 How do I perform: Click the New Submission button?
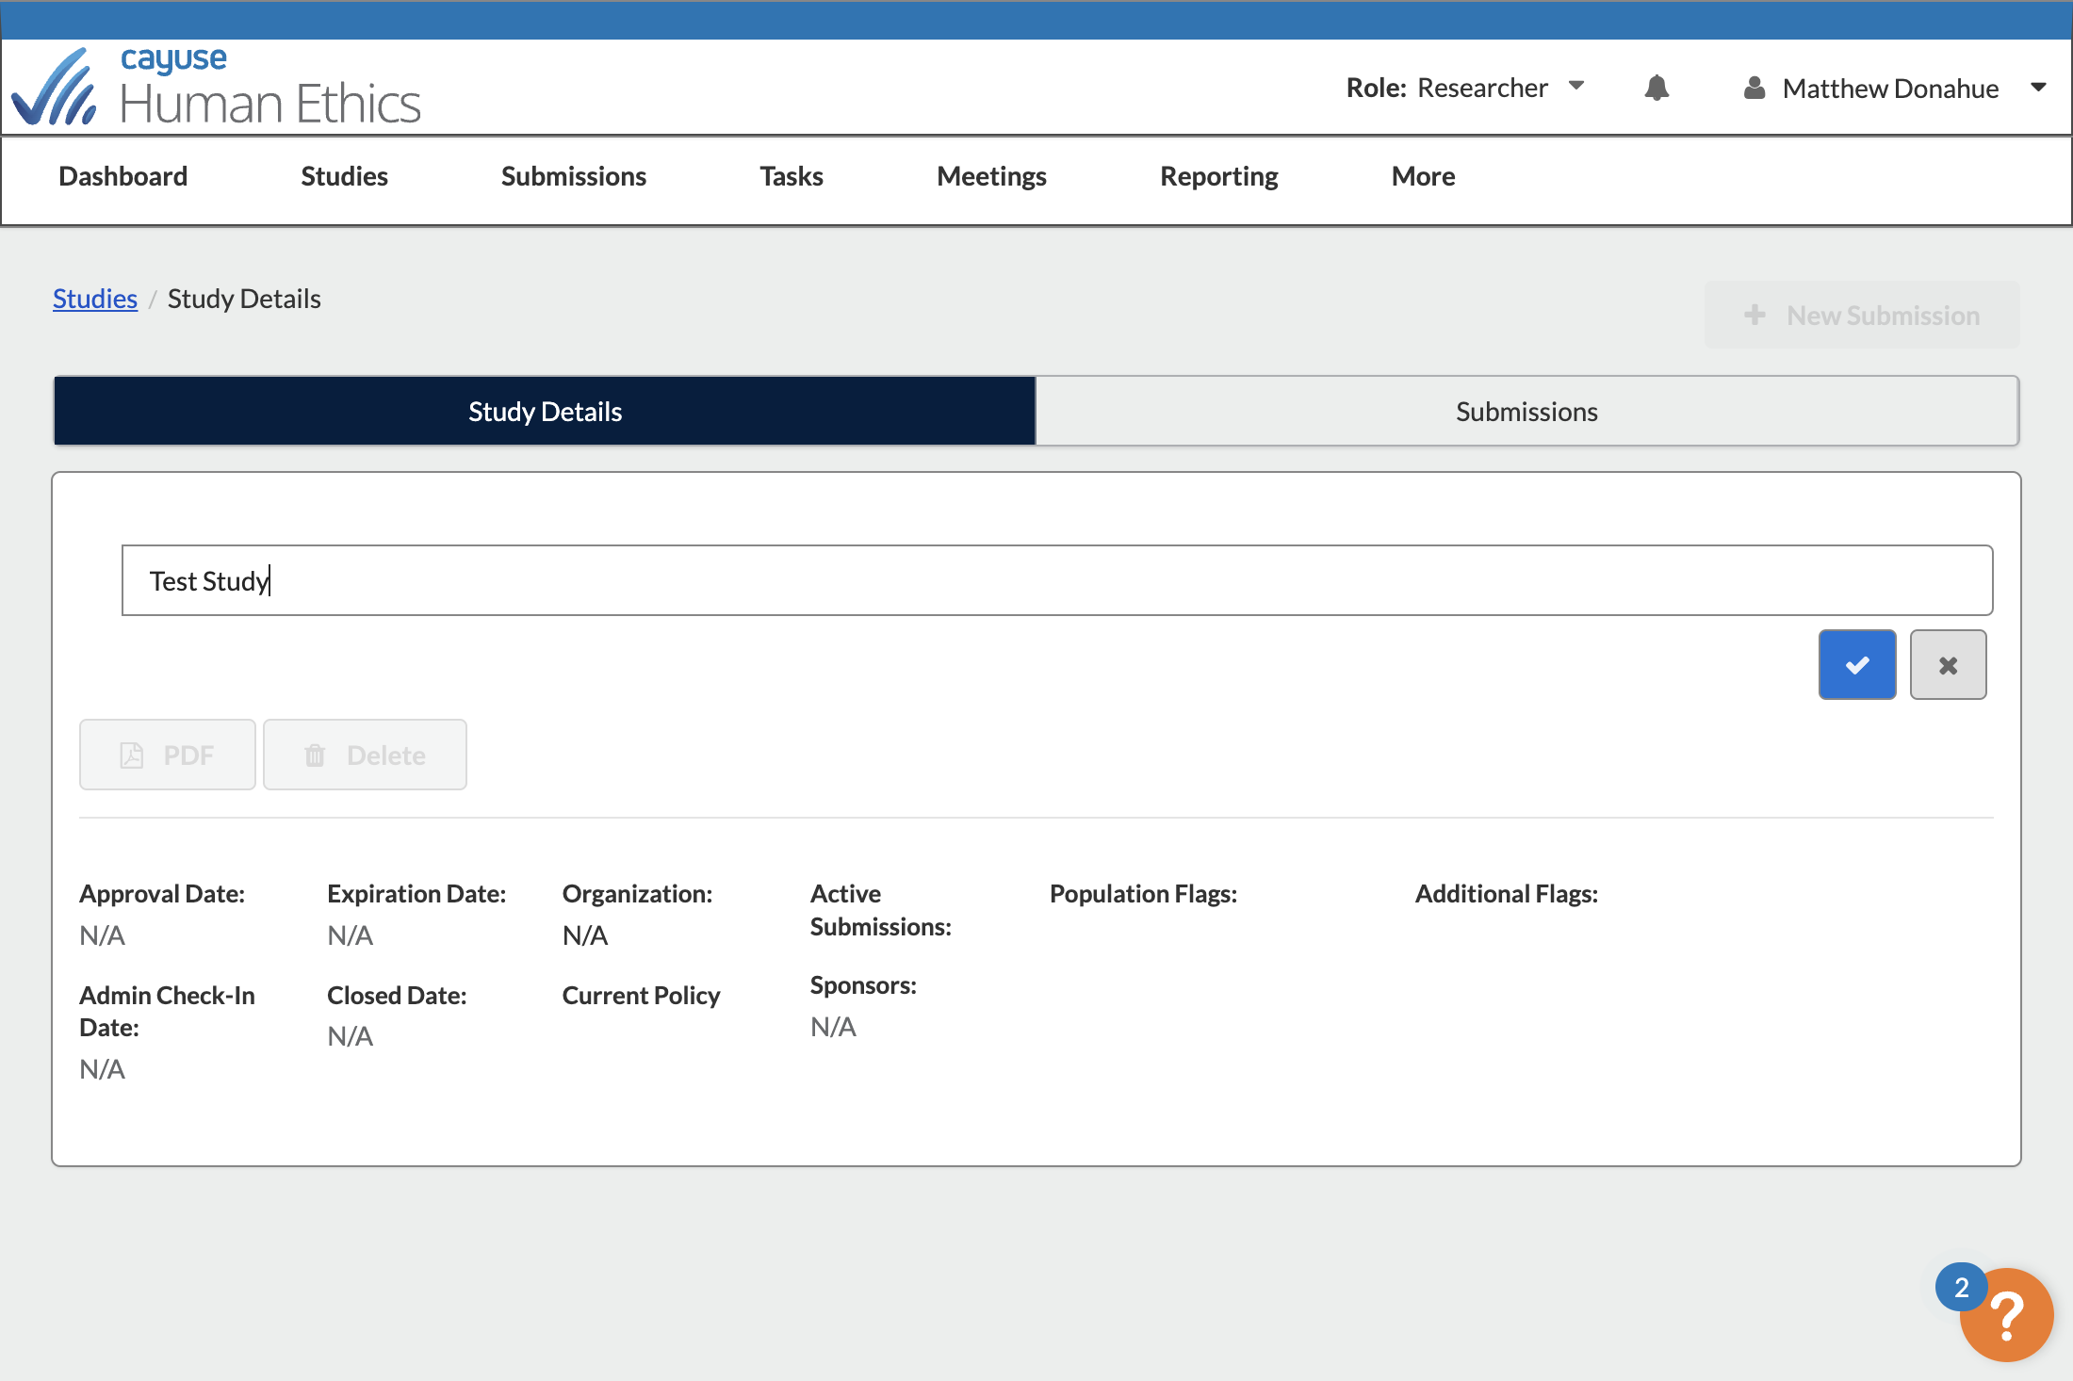pos(1862,315)
